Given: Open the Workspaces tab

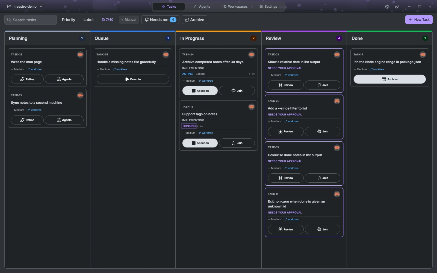Looking at the screenshot, I should coord(235,7).
